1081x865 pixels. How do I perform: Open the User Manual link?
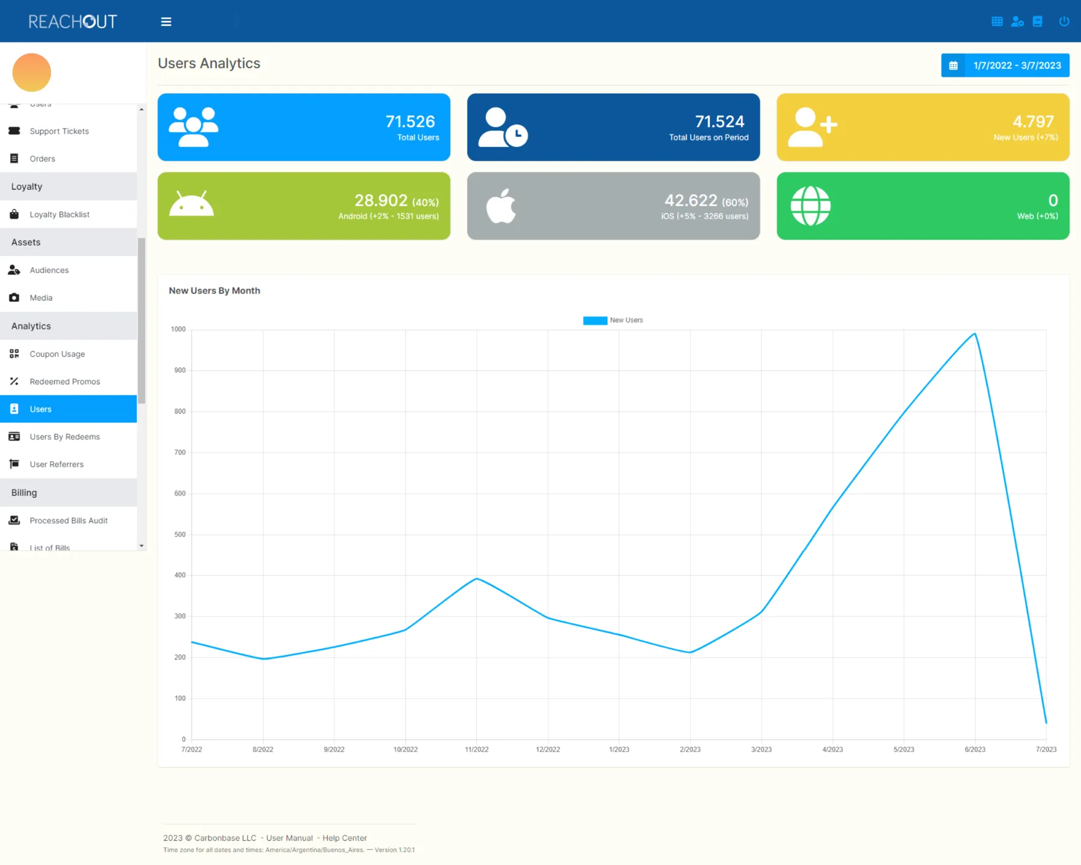point(289,838)
